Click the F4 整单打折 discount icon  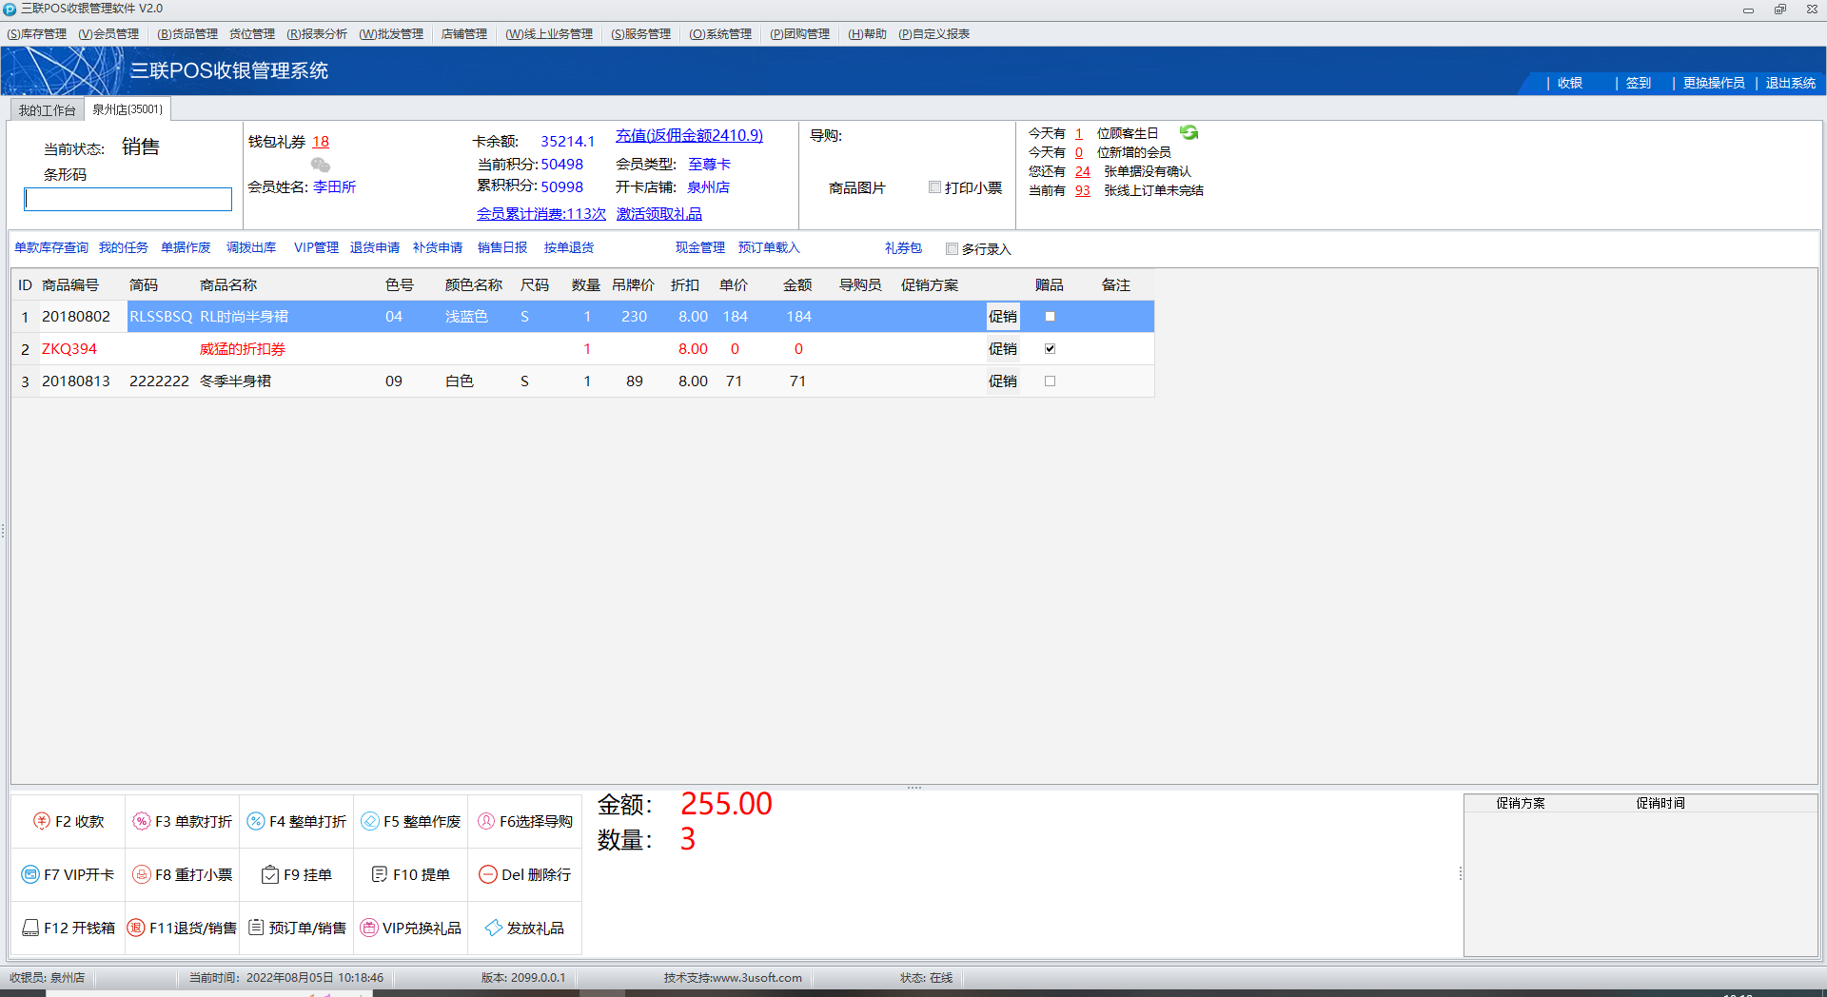click(255, 821)
